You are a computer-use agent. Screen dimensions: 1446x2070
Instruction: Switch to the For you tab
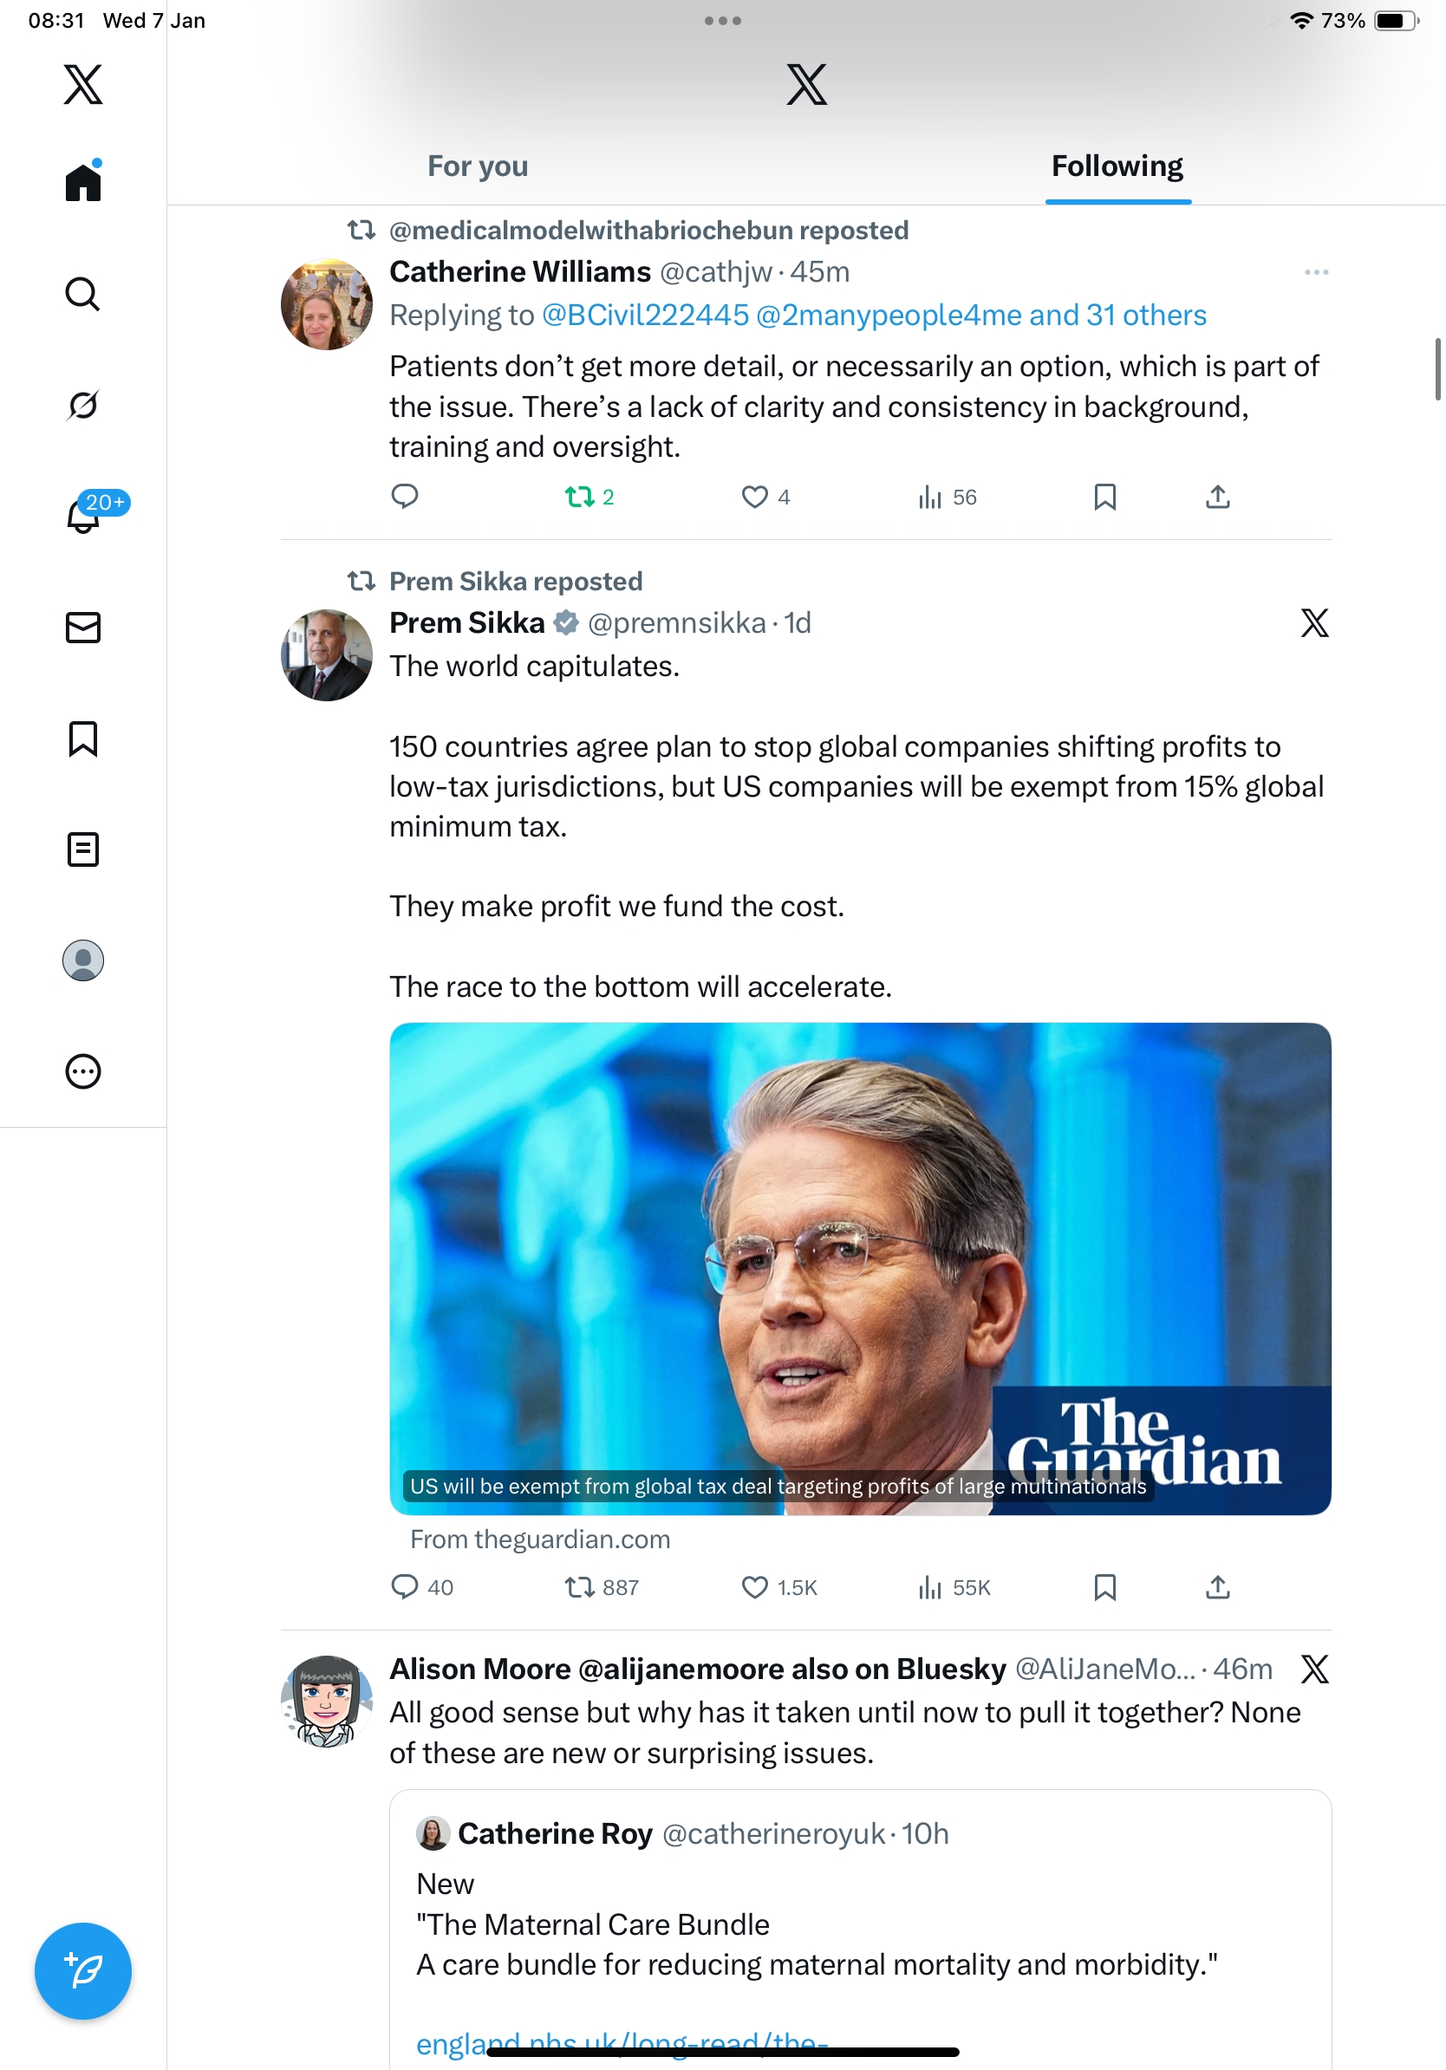pyautogui.click(x=477, y=166)
